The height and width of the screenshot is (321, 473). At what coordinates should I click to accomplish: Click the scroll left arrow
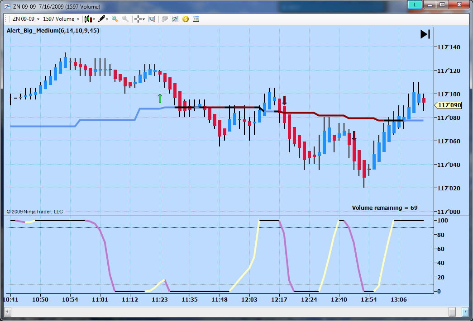pos(8,312)
